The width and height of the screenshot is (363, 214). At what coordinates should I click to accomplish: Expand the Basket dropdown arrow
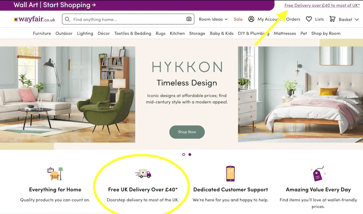[x=356, y=20]
